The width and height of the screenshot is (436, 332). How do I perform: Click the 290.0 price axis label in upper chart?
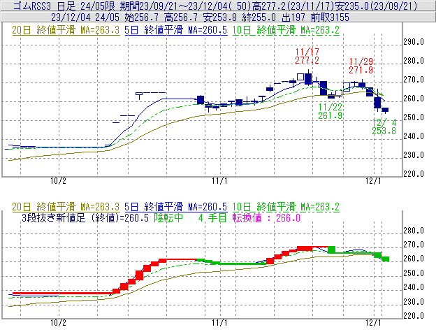coord(414,42)
